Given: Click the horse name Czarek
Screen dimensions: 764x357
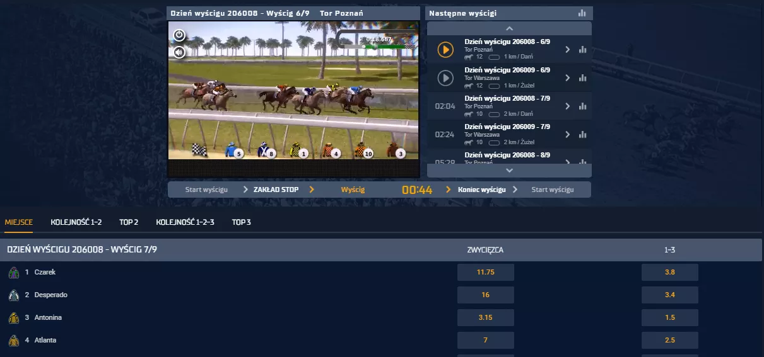Looking at the screenshot, I should pyautogui.click(x=45, y=273).
